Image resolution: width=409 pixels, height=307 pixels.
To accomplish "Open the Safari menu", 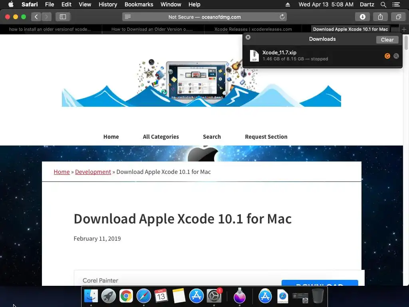I will (x=30, y=4).
